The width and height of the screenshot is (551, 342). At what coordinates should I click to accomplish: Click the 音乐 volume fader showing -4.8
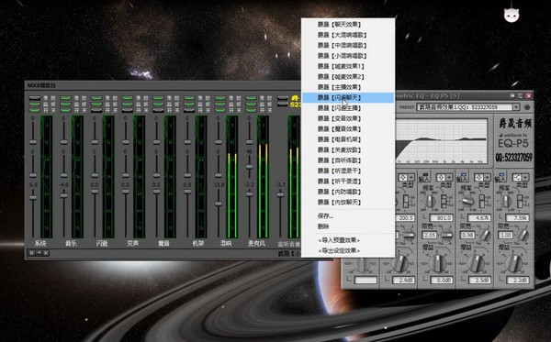[64, 195]
